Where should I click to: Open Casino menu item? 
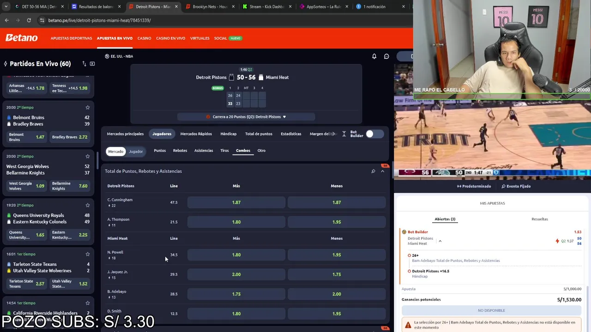point(144,38)
